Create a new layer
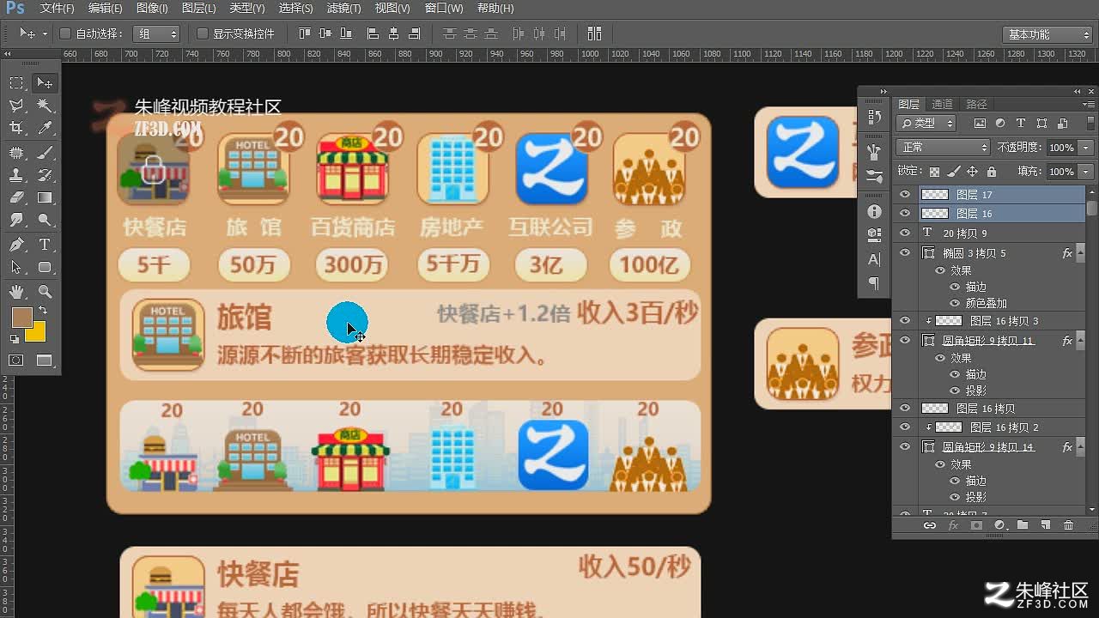 pyautogui.click(x=1045, y=525)
